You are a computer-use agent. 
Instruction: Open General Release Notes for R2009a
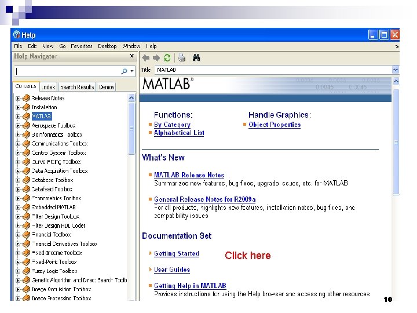click(205, 199)
